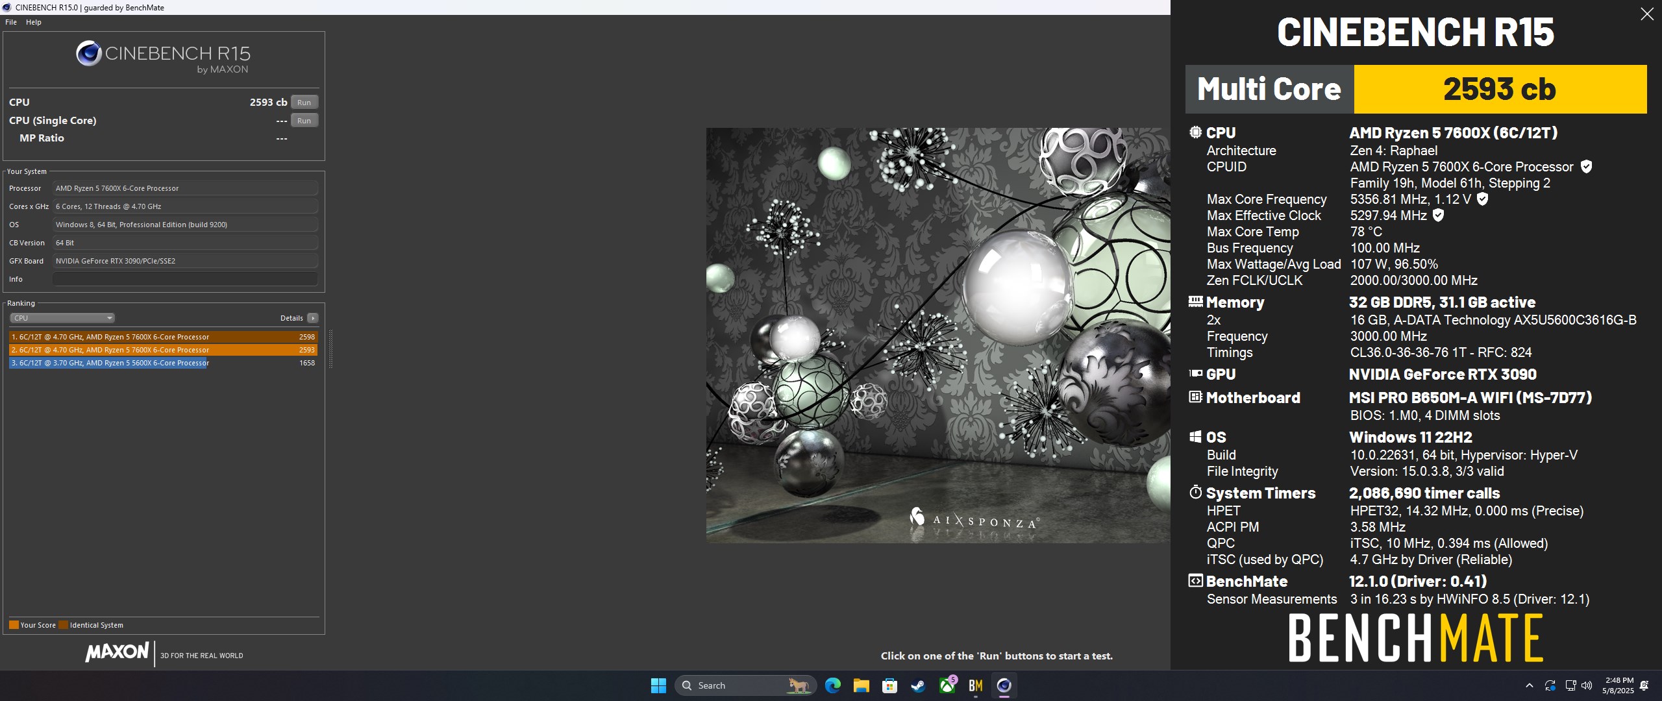The width and height of the screenshot is (1662, 701).
Task: Select Ryzen 5 5600X ranking entry
Action: point(163,363)
